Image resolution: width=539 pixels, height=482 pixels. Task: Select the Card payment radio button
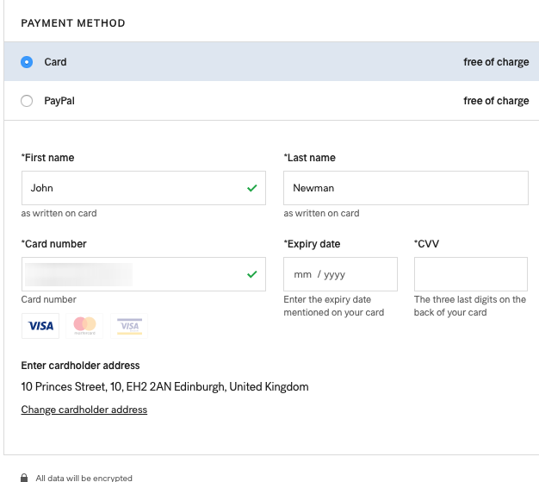[x=27, y=62]
